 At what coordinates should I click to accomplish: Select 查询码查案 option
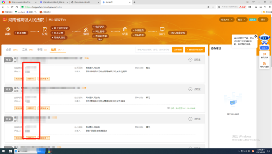[101, 36]
